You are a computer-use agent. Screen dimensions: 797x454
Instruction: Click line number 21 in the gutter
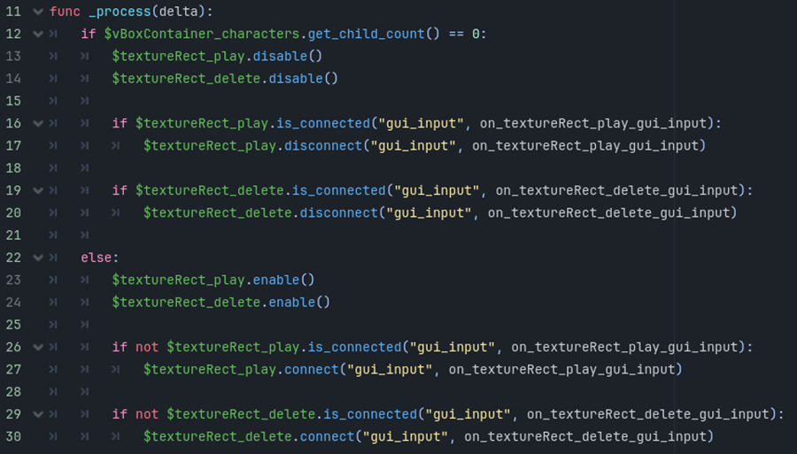point(13,235)
